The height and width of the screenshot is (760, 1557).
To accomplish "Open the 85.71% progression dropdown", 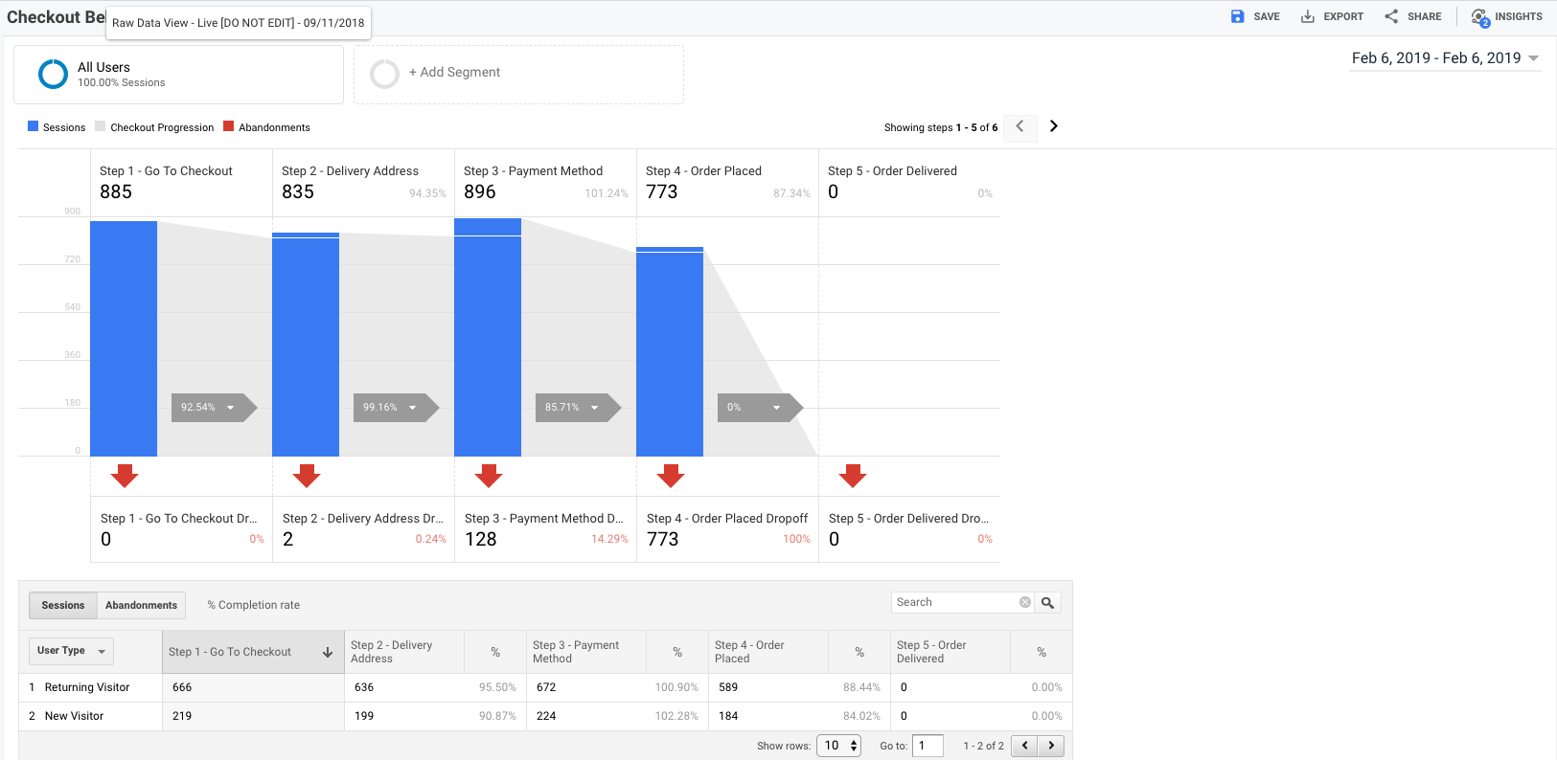I will click(578, 408).
